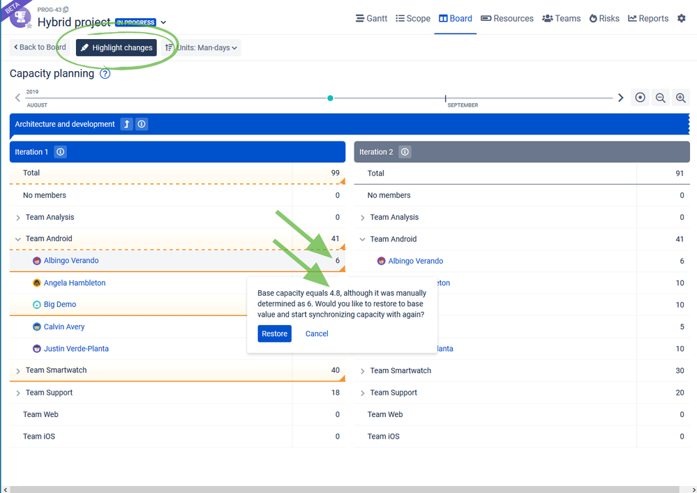
Task: Expand Team Analysis in Iteration 2
Action: (362, 218)
